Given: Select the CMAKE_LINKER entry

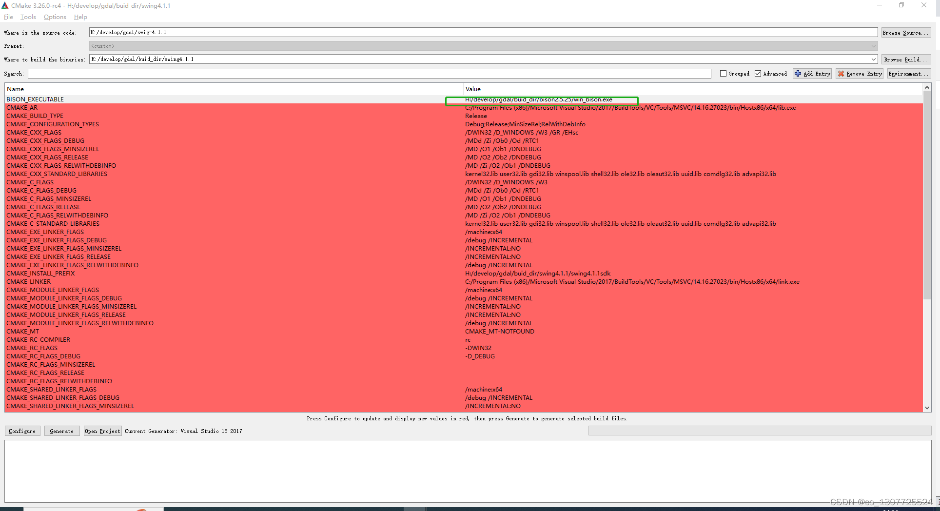Looking at the screenshot, I should (29, 282).
